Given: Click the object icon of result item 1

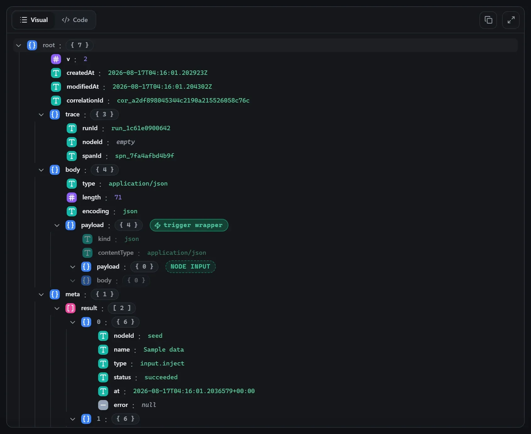Looking at the screenshot, I should 86,419.
